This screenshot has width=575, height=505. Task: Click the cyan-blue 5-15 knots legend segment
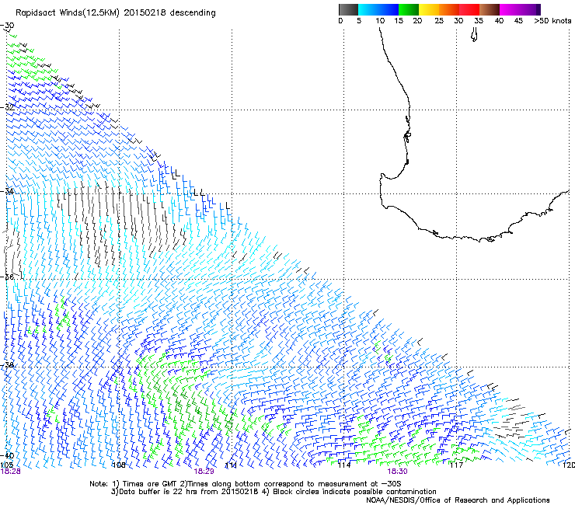tap(378, 9)
